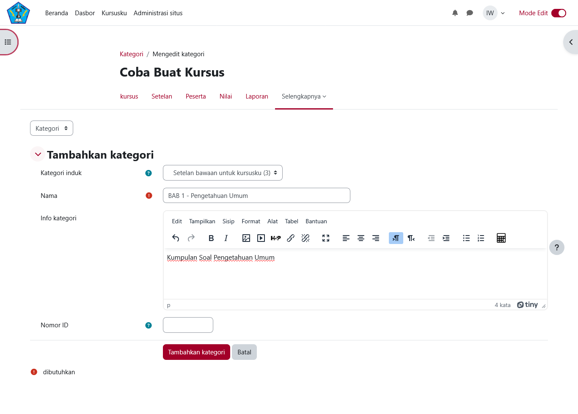This screenshot has height=414, width=578.
Task: Insert an H5P activity in the editor
Action: point(275,238)
